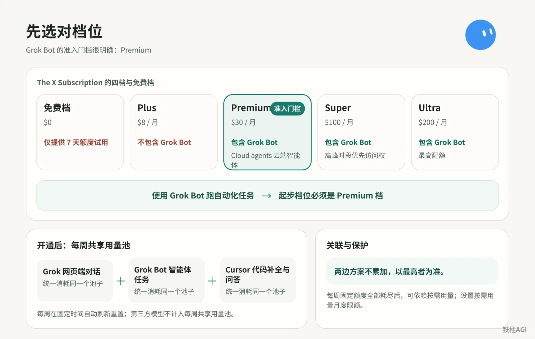Click "包含 Grok Bot" in the Ultra card
This screenshot has width=535, height=339.
[442, 143]
